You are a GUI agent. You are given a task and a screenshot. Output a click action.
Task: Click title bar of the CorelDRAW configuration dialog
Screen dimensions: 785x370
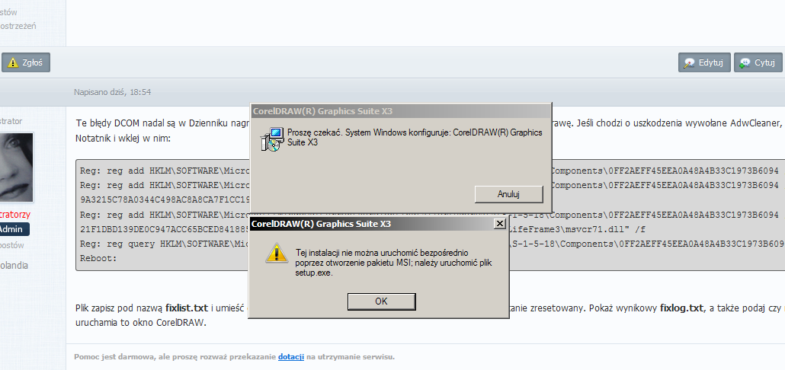pos(401,111)
